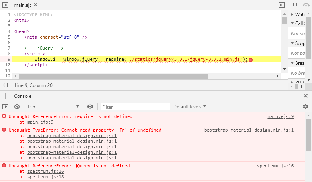Click the 'jQuery is not defined' error message
This screenshot has height=182, width=312.
(x=69, y=166)
